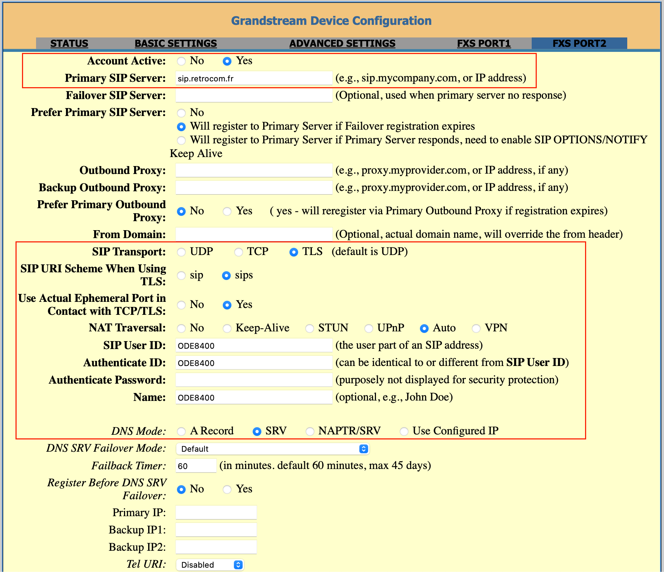
Task: Open DNS SRV Failover Mode dropdown
Action: 273,449
